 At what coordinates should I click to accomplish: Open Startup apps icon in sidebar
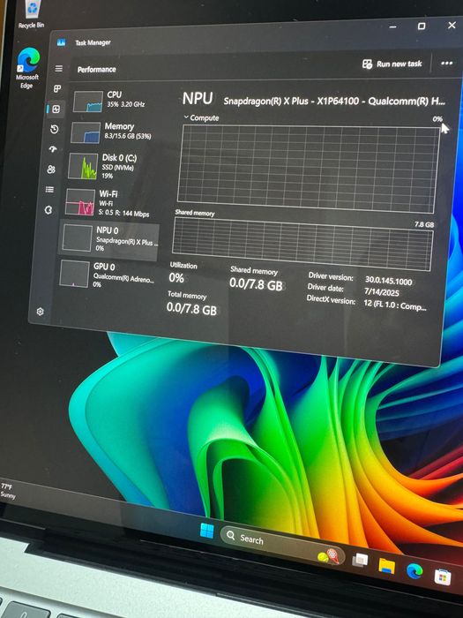click(x=53, y=149)
